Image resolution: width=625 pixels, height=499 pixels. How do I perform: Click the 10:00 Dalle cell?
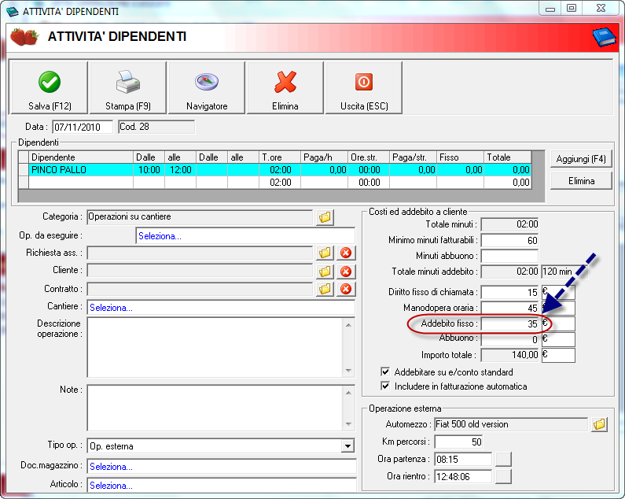pyautogui.click(x=149, y=170)
